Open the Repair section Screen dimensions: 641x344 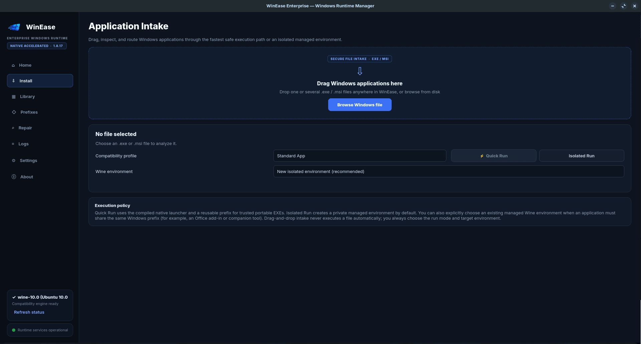coord(40,128)
